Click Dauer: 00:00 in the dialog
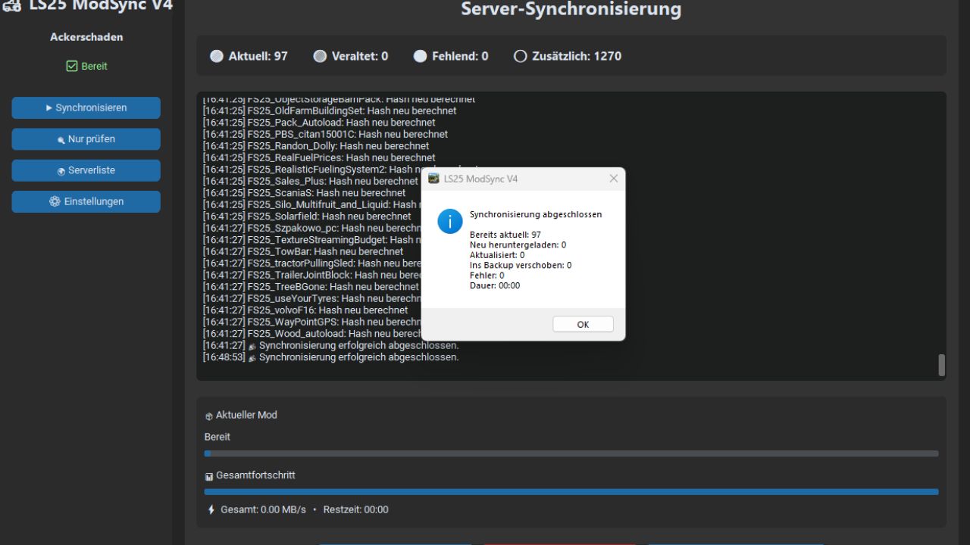The image size is (970, 545). tap(495, 285)
